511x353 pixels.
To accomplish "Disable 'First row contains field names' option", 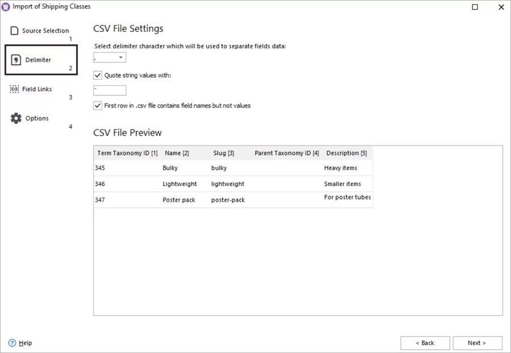I will point(97,106).
